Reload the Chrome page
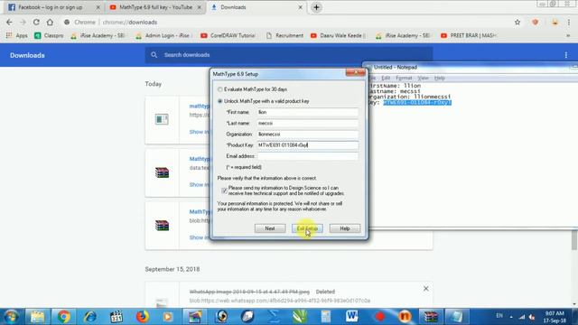The width and height of the screenshot is (578, 325). 36,22
